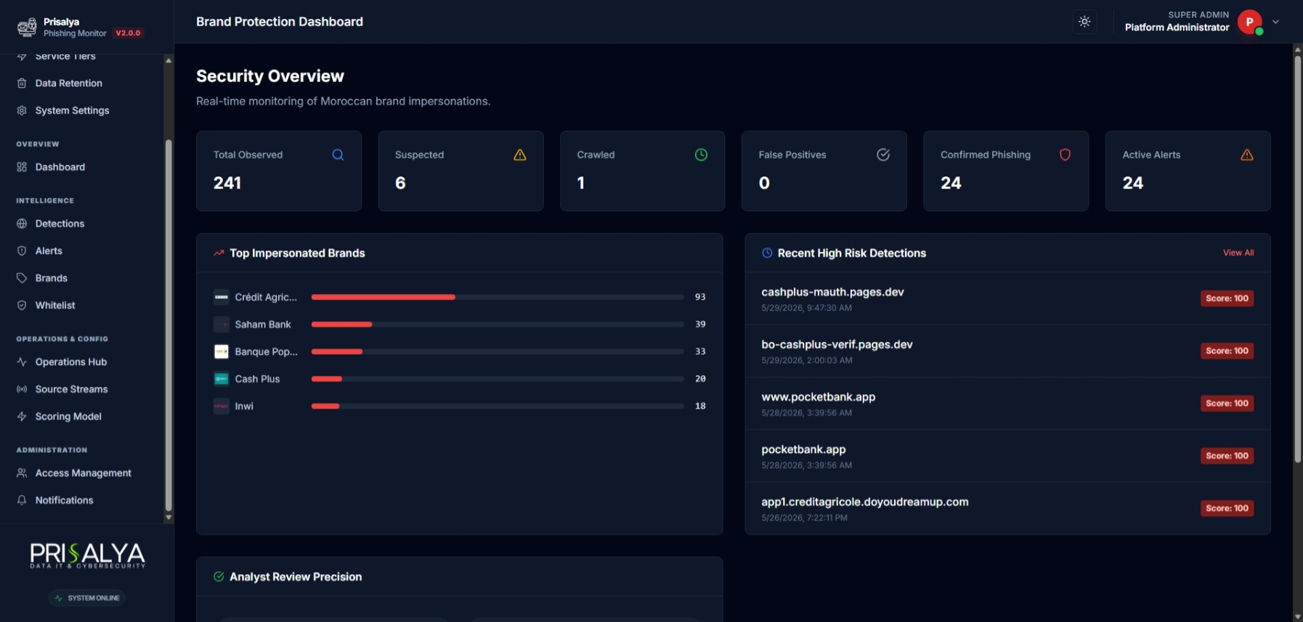Click the System Settings gear icon

(22, 110)
